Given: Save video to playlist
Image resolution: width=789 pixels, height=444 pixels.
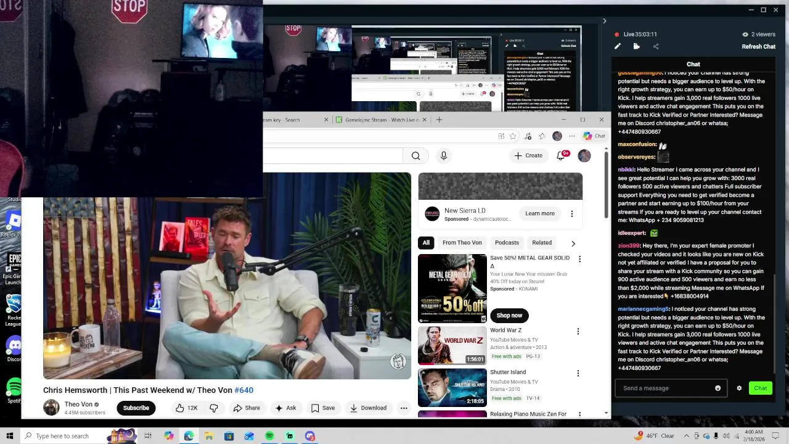Looking at the screenshot, I should [323, 408].
